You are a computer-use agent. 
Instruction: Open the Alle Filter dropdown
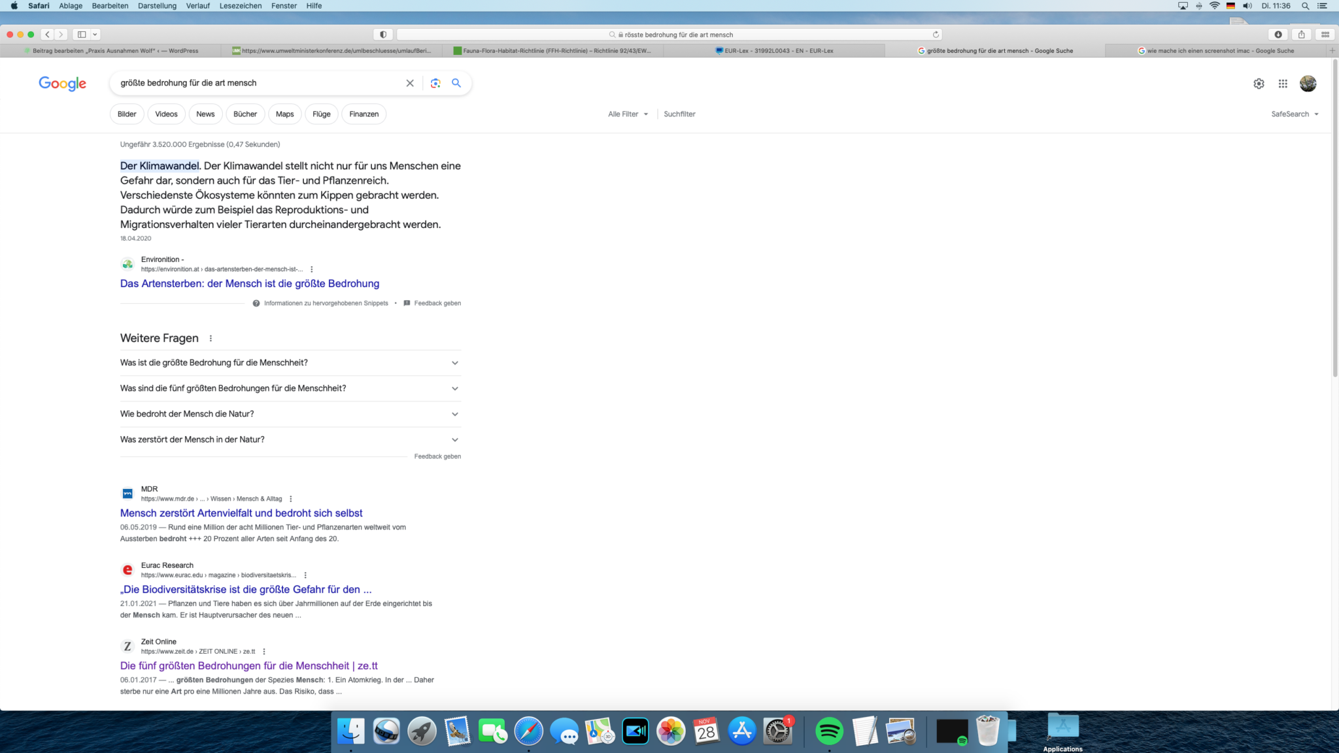pos(628,114)
